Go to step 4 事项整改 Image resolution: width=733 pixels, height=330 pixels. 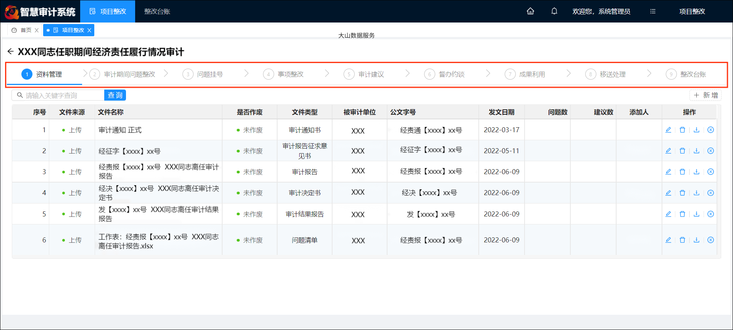coord(283,74)
